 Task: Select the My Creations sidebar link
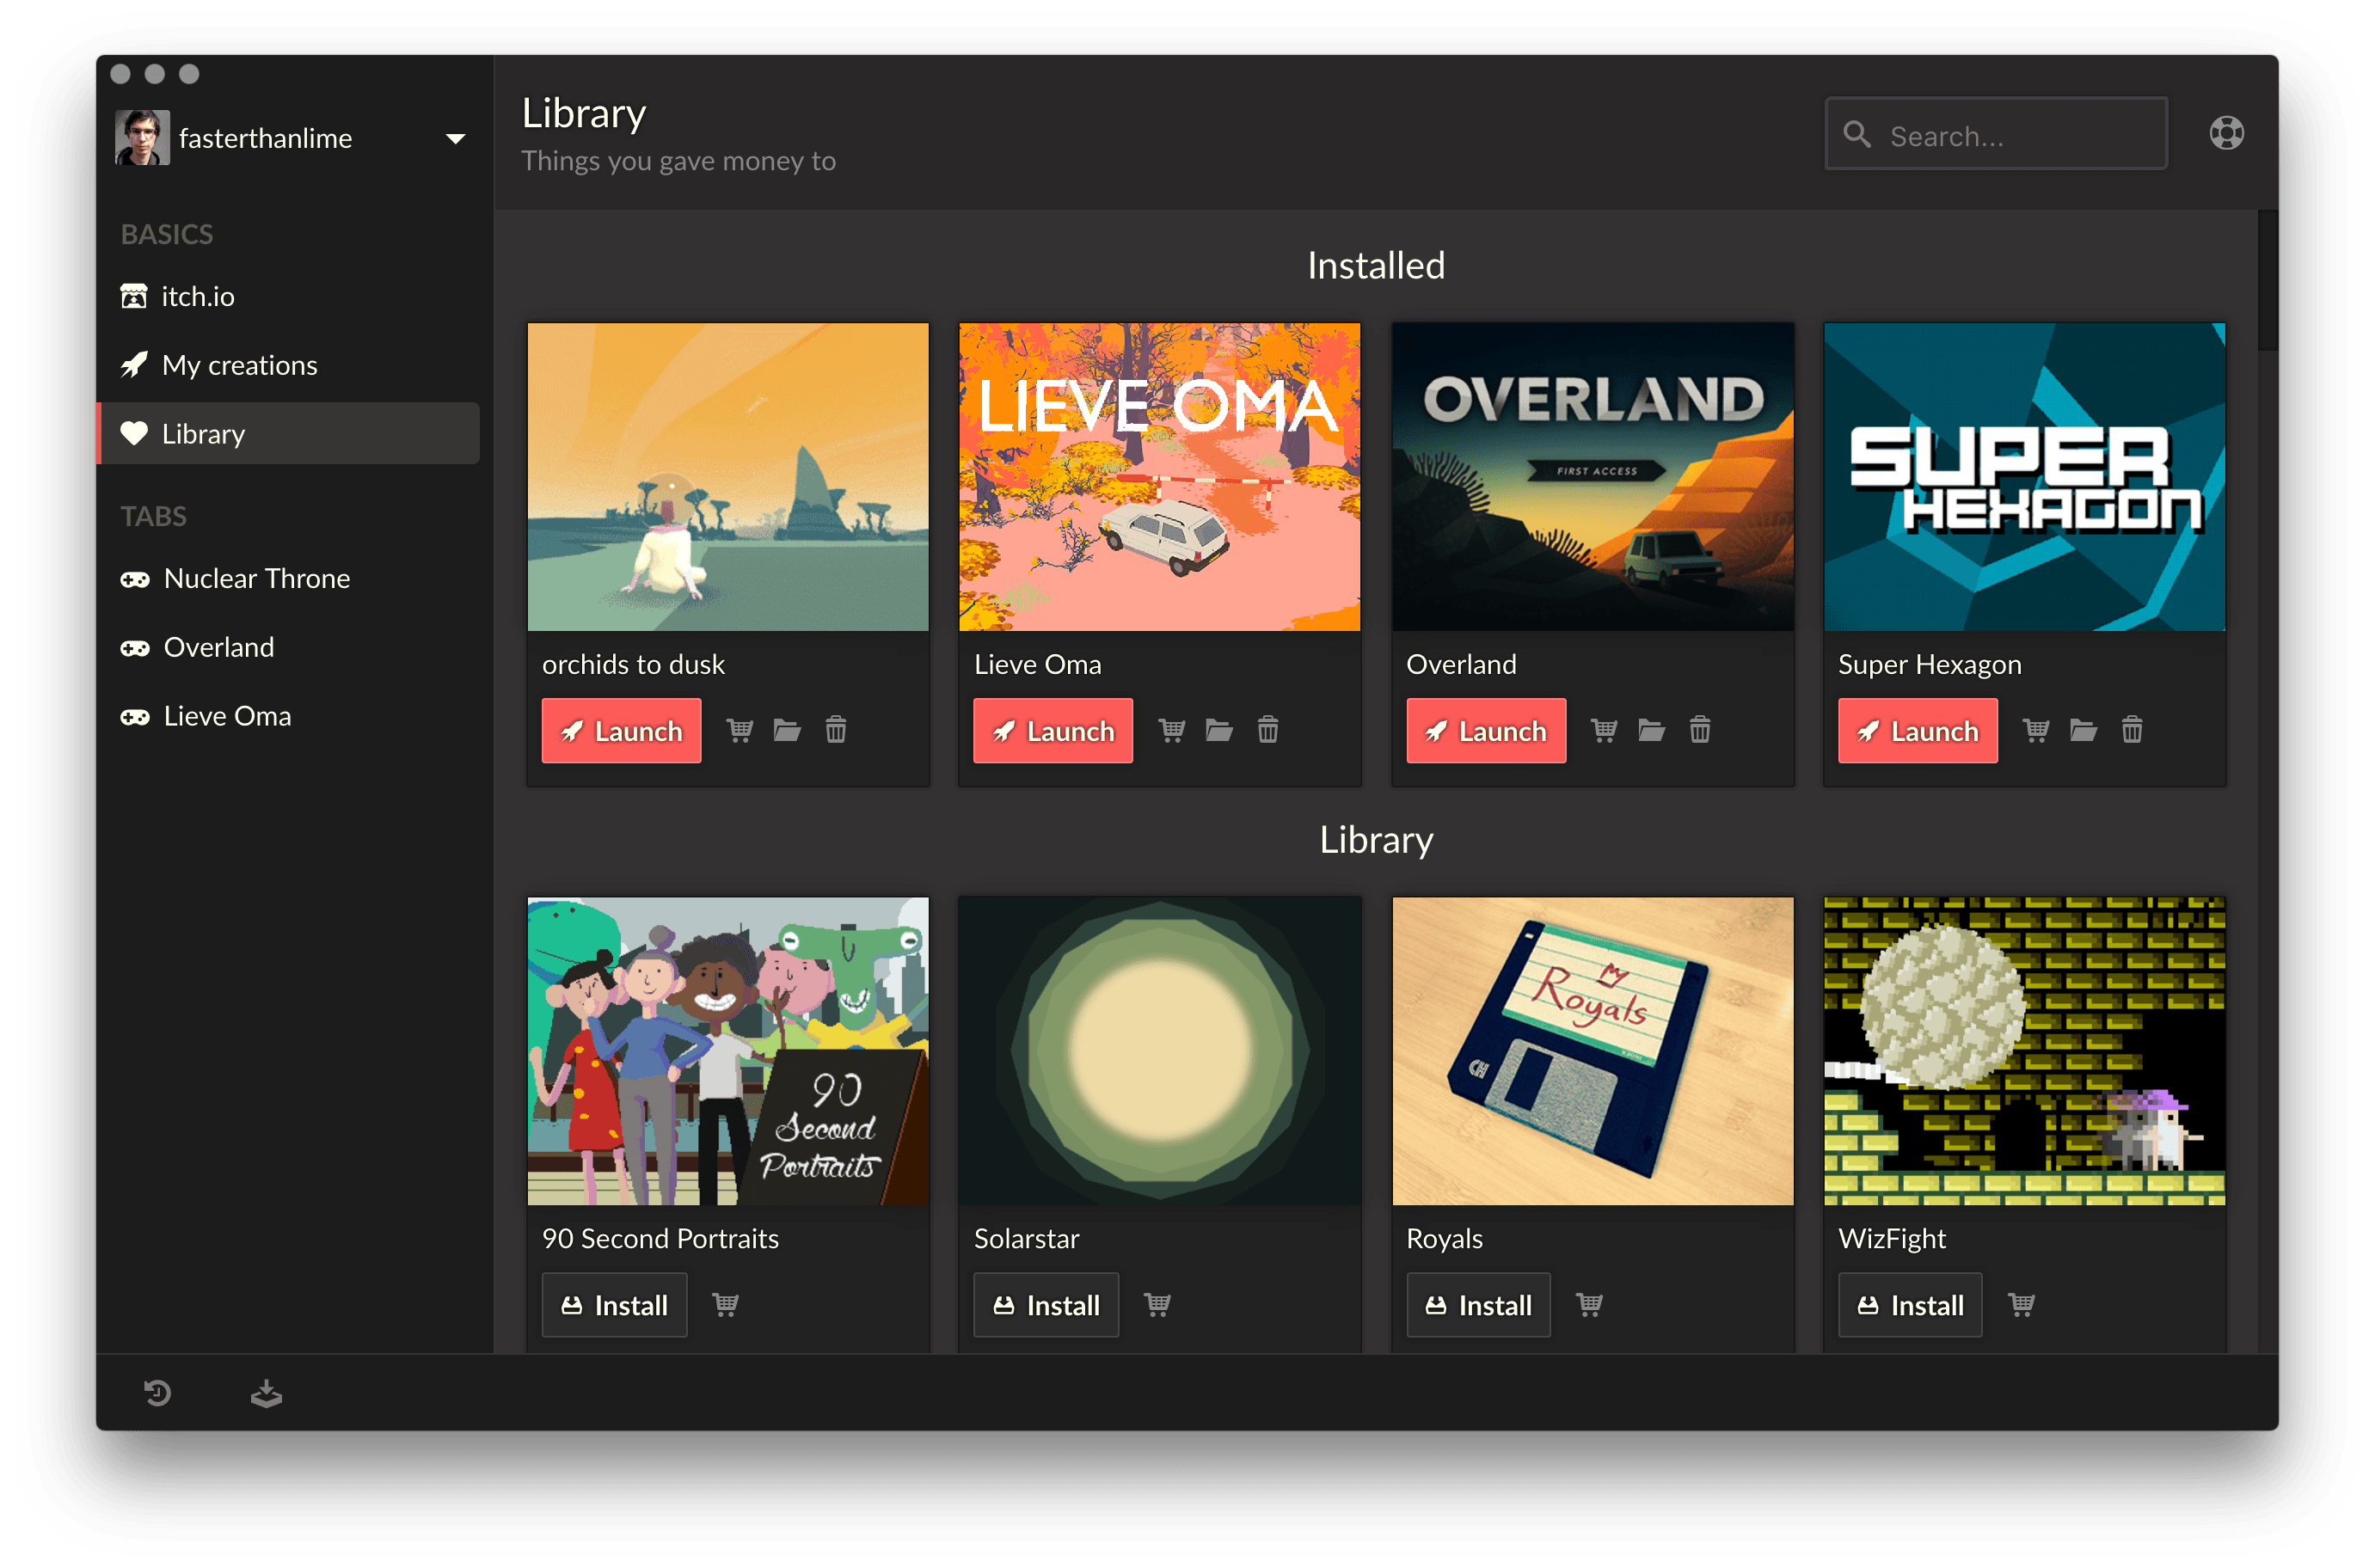pos(243,364)
